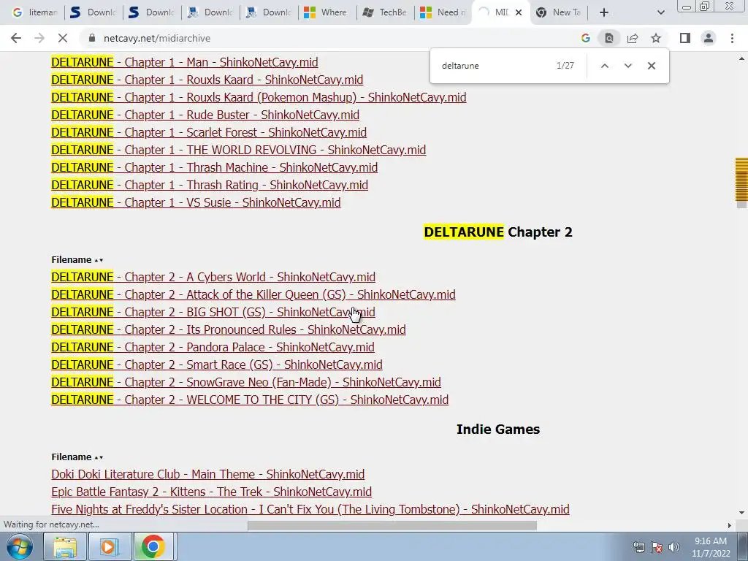
Task: Open Doki Doki Literature Club MIDI
Action: click(208, 475)
